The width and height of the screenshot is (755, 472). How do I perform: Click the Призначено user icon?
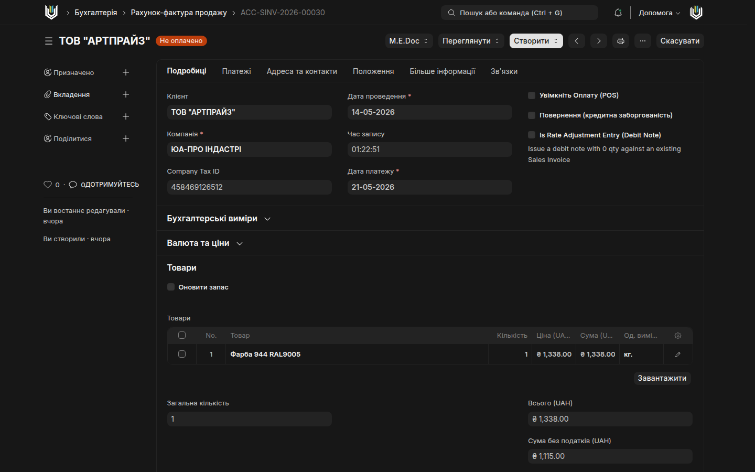click(48, 72)
